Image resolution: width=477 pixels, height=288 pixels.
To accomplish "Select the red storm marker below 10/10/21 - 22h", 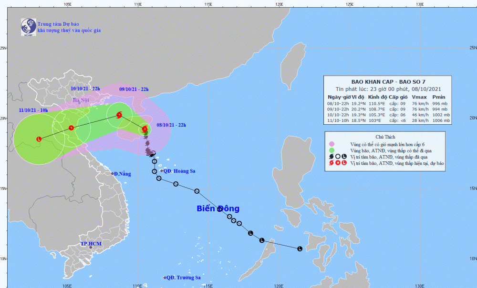I will point(71,127).
